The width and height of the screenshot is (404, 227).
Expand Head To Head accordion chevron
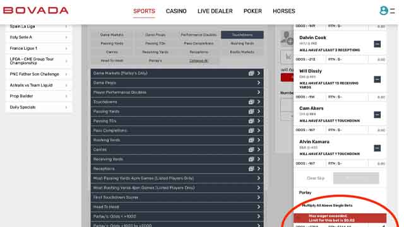coord(259,207)
